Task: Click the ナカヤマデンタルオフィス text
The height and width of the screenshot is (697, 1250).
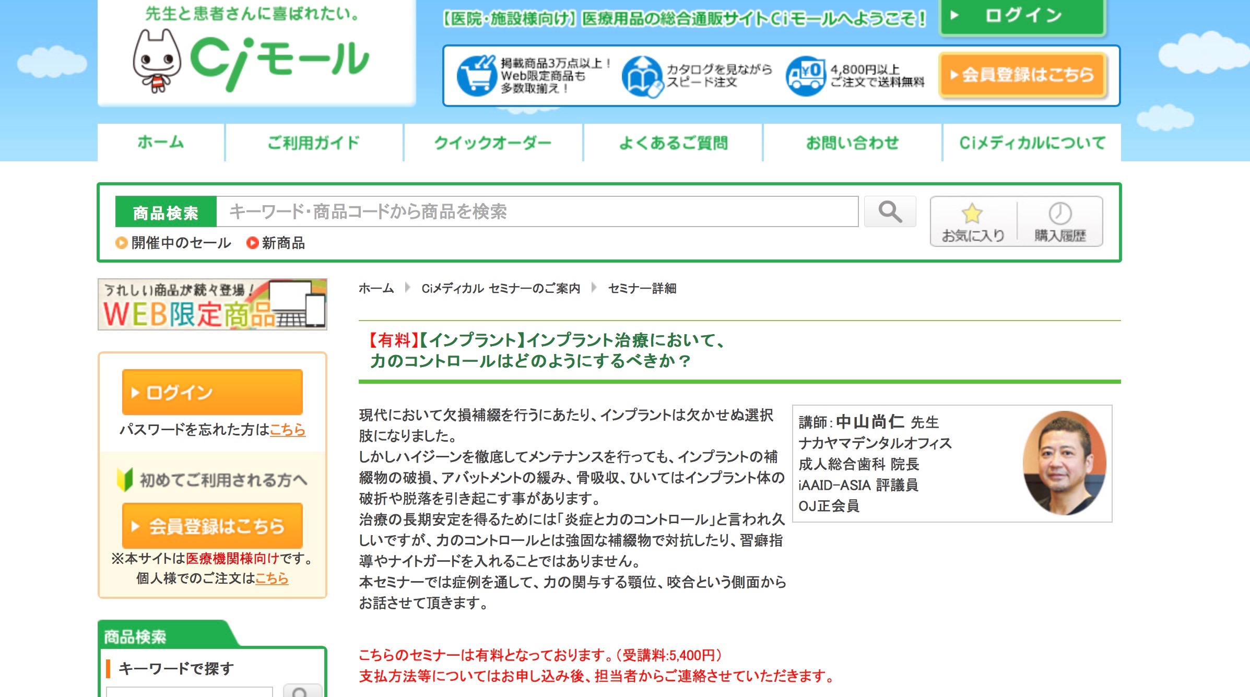Action: coord(875,443)
